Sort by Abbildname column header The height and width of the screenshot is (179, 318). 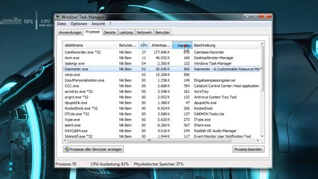[90, 45]
